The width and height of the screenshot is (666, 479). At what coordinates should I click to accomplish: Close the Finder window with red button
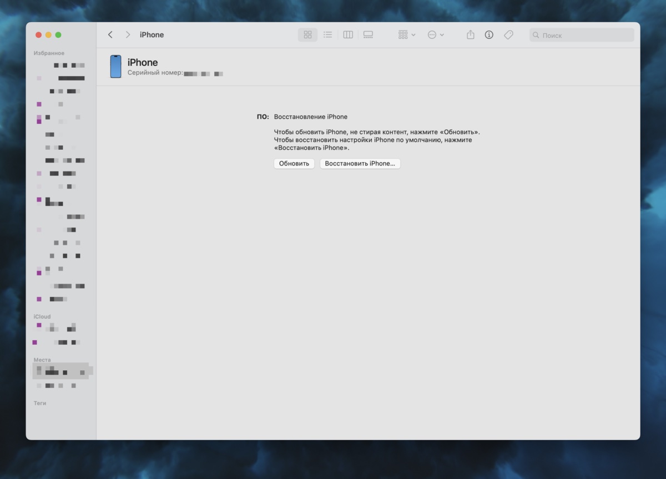click(x=38, y=35)
